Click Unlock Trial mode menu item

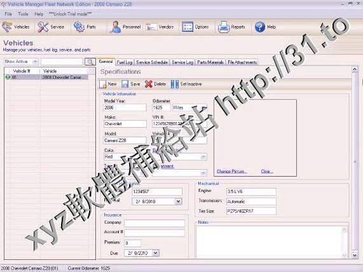[70, 14]
